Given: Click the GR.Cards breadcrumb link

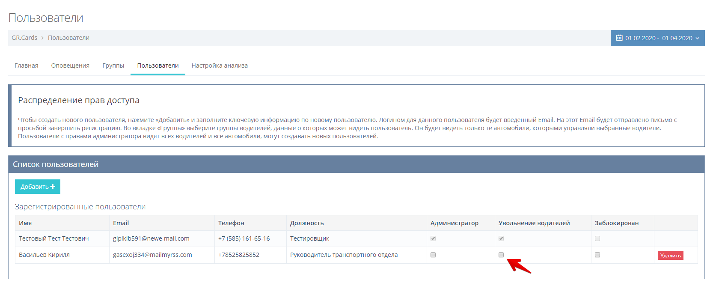Looking at the screenshot, I should pos(24,38).
